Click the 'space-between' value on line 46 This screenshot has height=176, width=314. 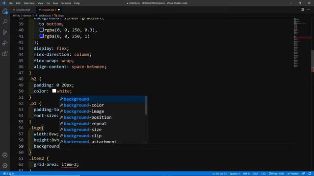88,66
